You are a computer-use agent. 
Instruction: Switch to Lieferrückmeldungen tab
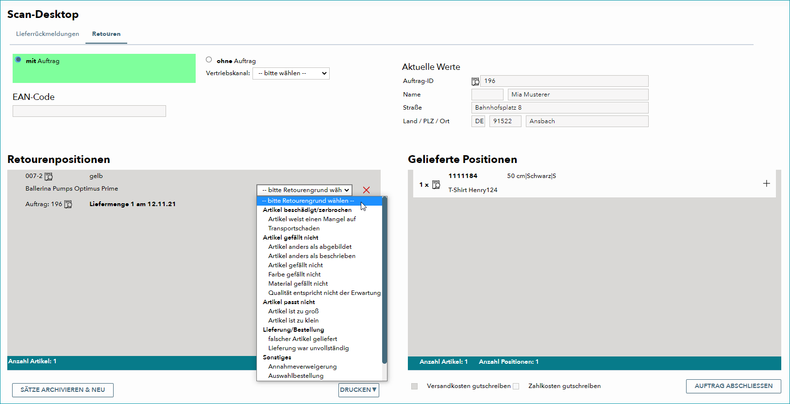coord(48,34)
